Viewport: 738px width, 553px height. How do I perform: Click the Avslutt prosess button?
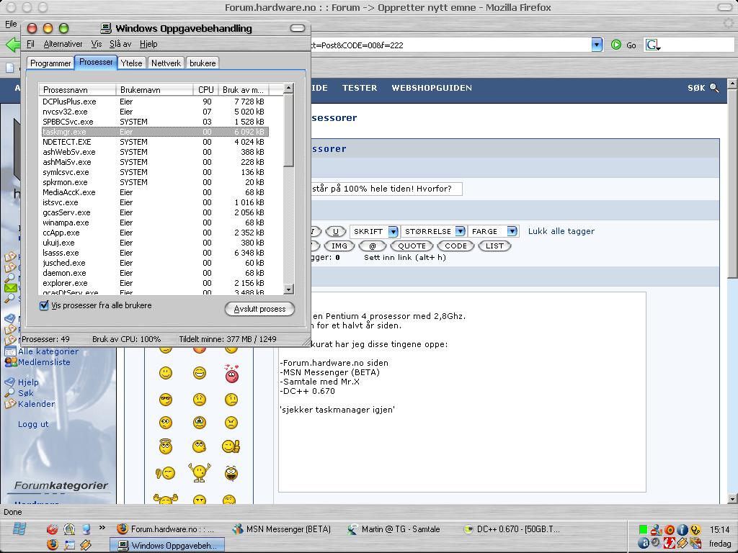click(259, 309)
